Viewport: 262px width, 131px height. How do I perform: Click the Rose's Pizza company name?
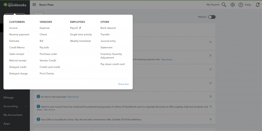click(47, 5)
